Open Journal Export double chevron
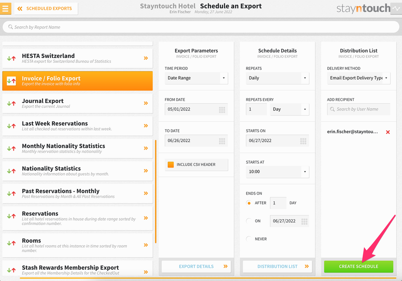Screen dimensions: 402x281 click(146, 103)
